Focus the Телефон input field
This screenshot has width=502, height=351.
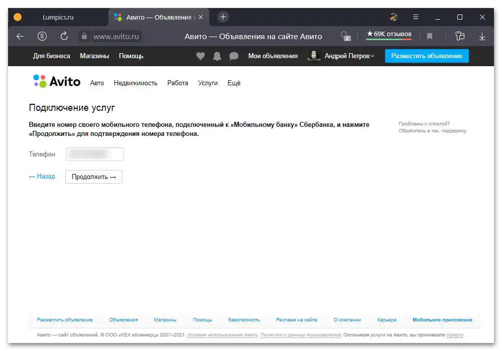95,154
